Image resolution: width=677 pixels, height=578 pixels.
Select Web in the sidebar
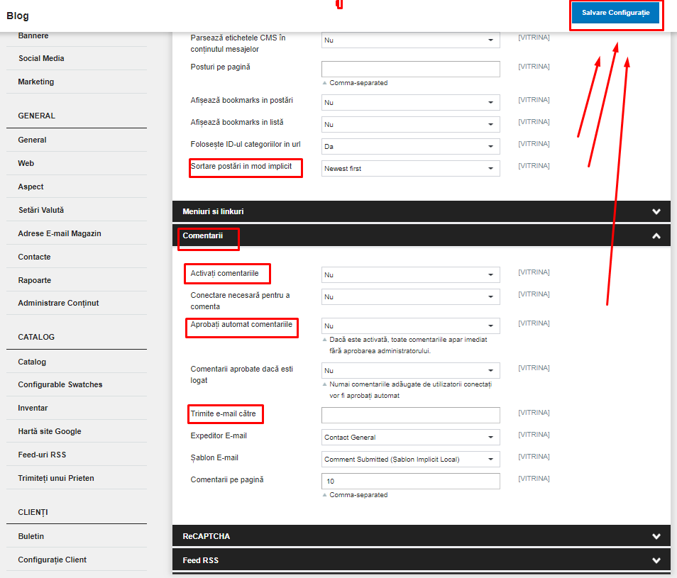(26, 163)
